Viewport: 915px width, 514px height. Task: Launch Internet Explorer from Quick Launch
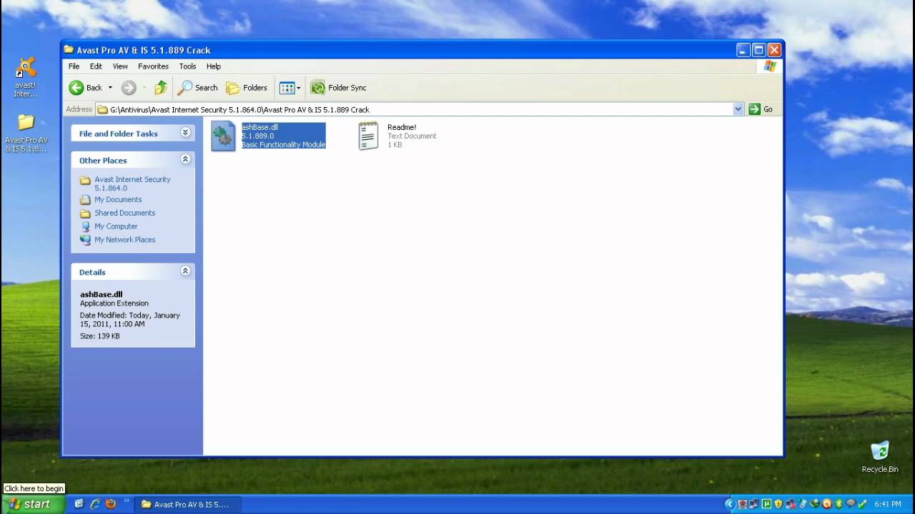[x=95, y=504]
